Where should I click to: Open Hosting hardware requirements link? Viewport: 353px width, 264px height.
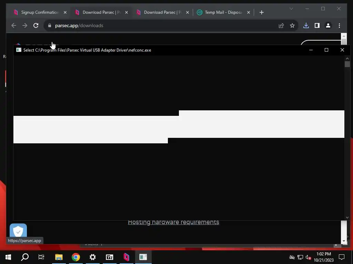coord(173,222)
